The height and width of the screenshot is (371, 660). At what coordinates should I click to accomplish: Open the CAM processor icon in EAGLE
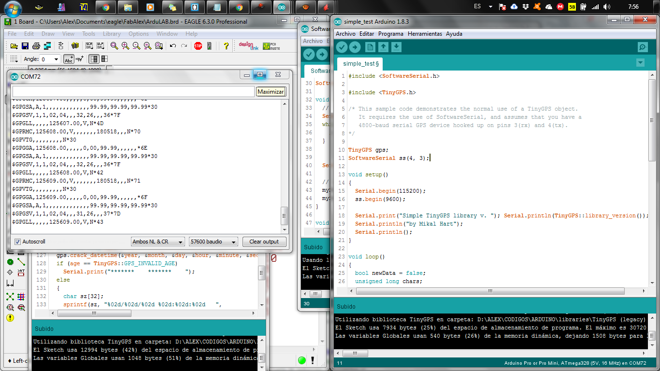point(47,46)
